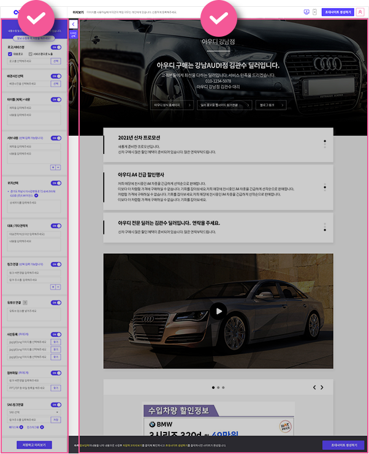
Task: Play the Audi car video
Action: (x=218, y=311)
